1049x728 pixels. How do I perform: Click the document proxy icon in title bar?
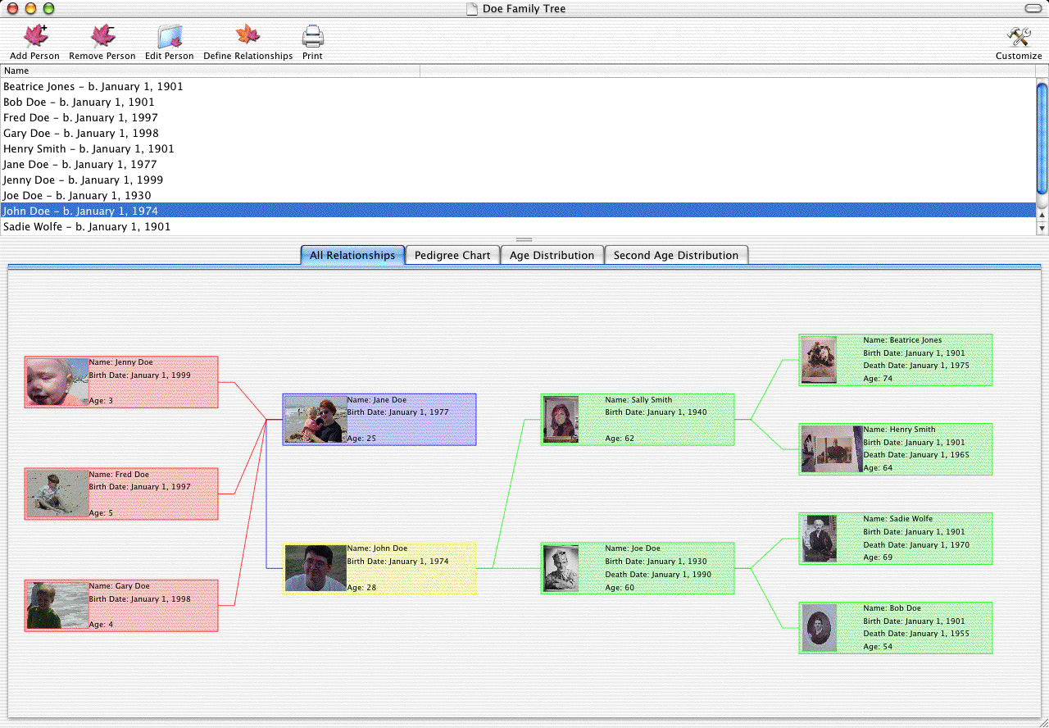click(x=471, y=9)
